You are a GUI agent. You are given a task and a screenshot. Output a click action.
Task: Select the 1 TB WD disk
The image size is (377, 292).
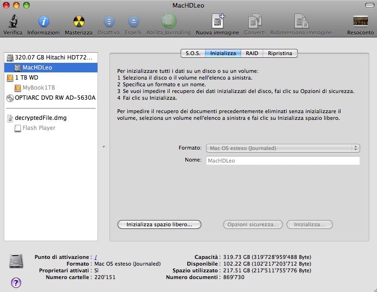pyautogui.click(x=51, y=78)
